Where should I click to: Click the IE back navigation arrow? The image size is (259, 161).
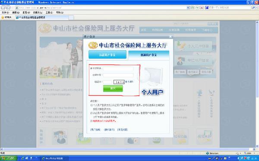coord(3,8)
